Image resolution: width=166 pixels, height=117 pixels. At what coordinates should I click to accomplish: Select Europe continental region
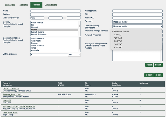(x=54, y=43)
